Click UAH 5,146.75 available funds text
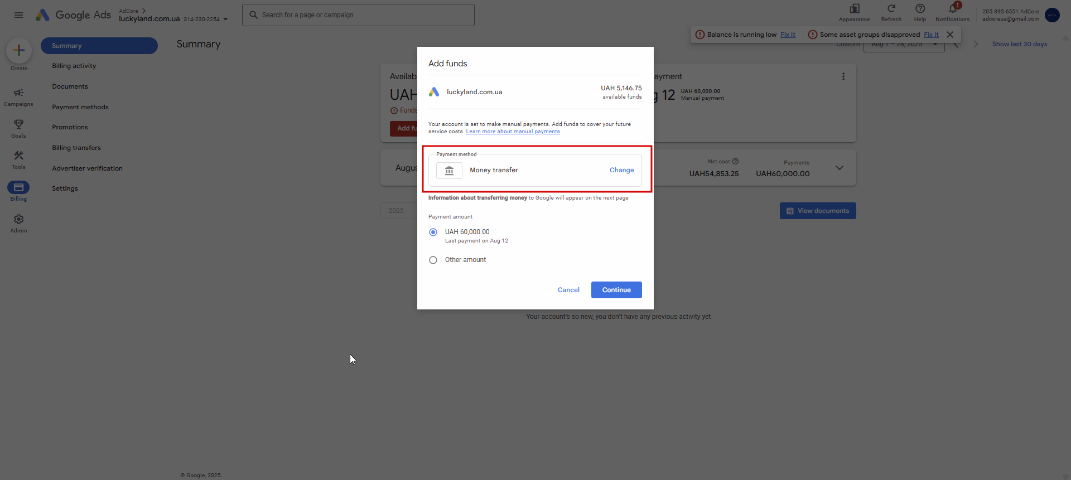Image resolution: width=1071 pixels, height=480 pixels. (x=621, y=92)
